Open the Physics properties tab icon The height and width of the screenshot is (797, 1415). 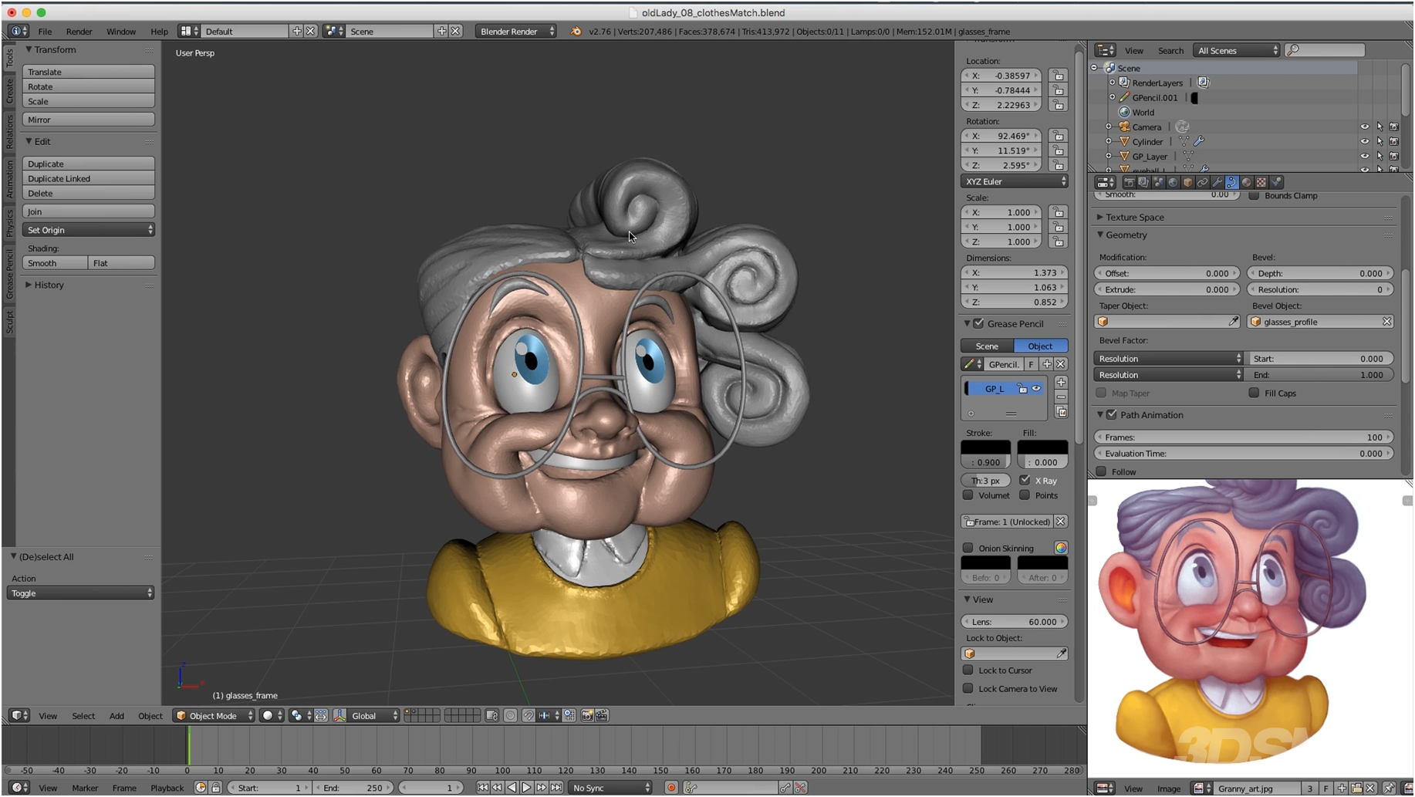click(1276, 182)
